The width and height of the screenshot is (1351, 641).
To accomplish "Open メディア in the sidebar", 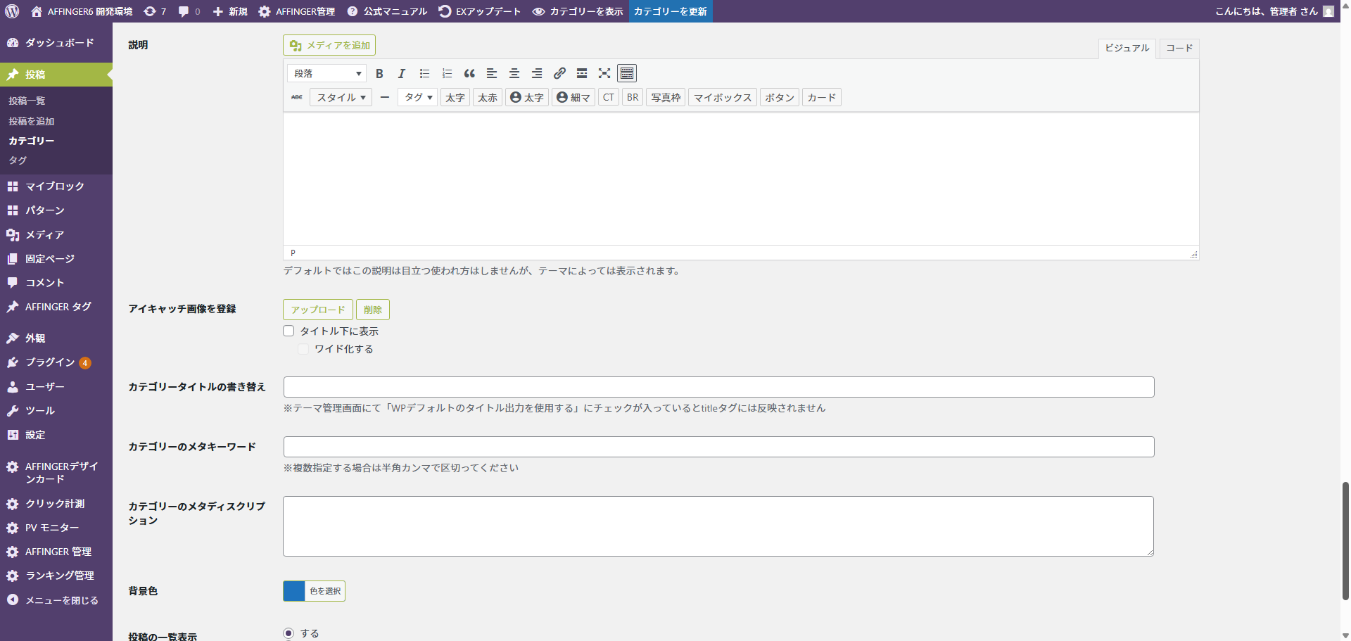I will [x=56, y=235].
